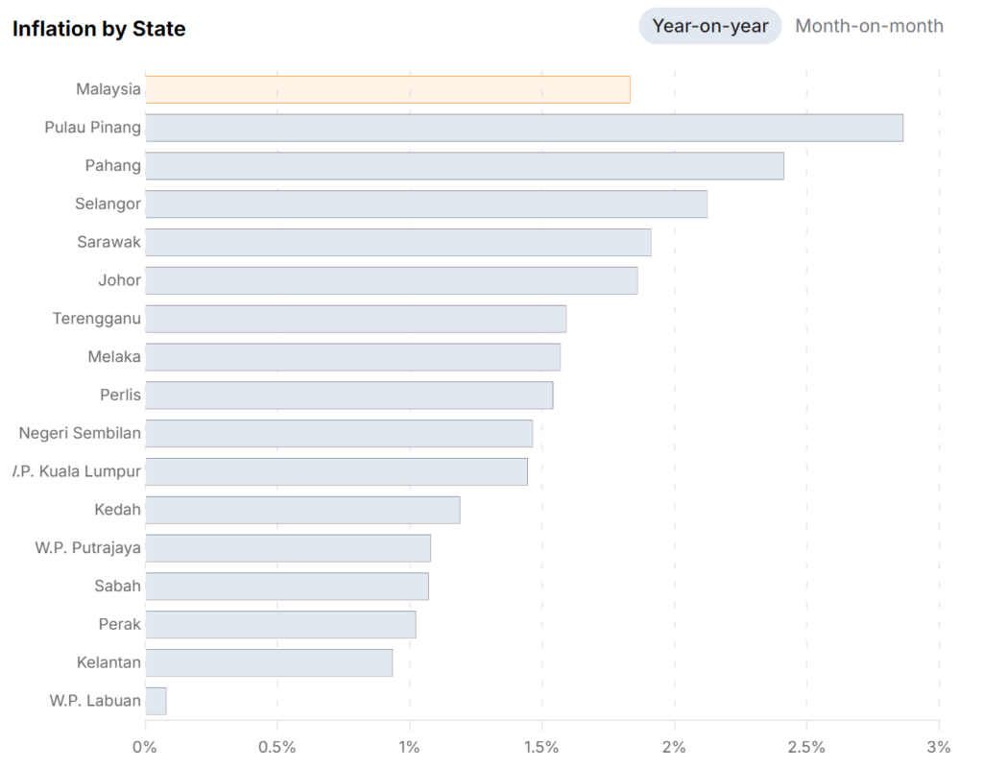Click the Melaka inflation bar
The width and height of the screenshot is (983, 769).
point(353,357)
